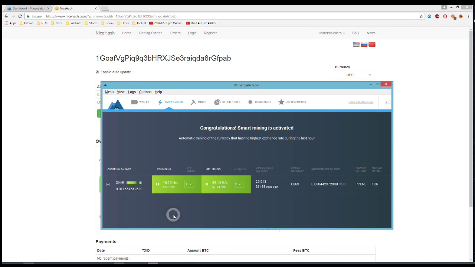This screenshot has height=267, width=475.
Task: Go back in Chrome browser
Action: click(x=6, y=16)
